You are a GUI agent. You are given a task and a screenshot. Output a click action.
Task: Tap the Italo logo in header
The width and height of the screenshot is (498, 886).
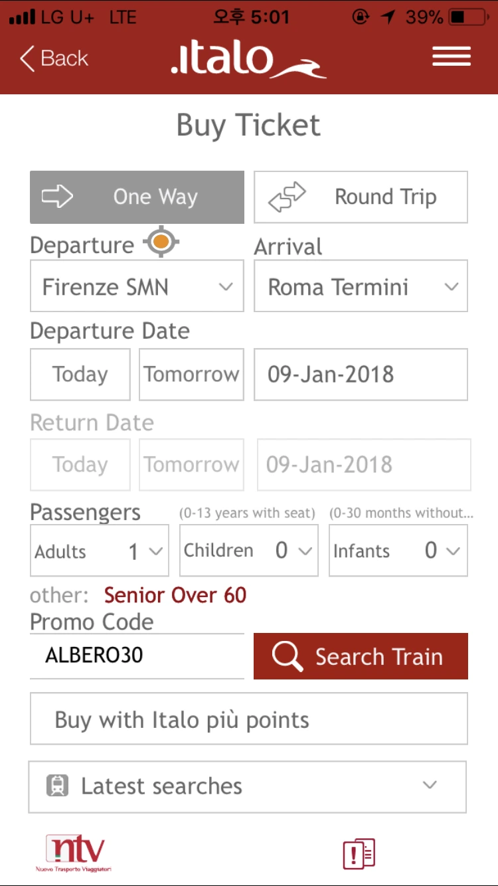248,60
